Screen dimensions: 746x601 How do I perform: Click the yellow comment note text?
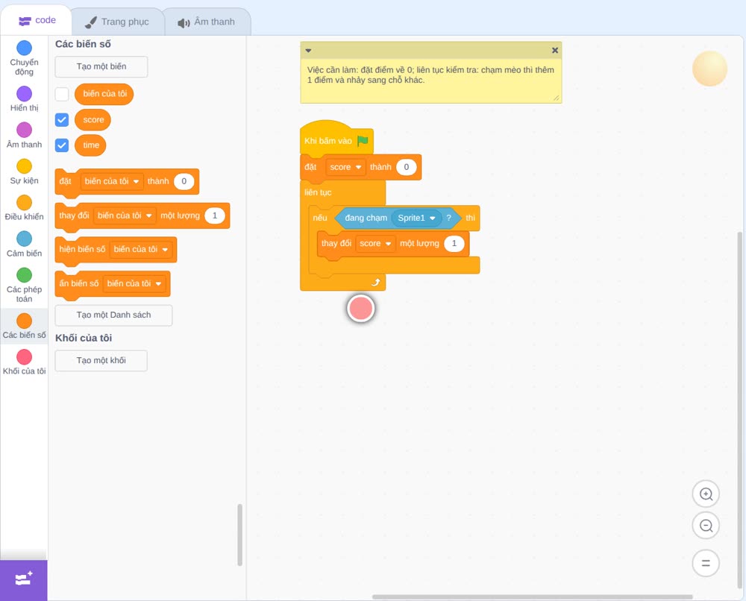430,75
